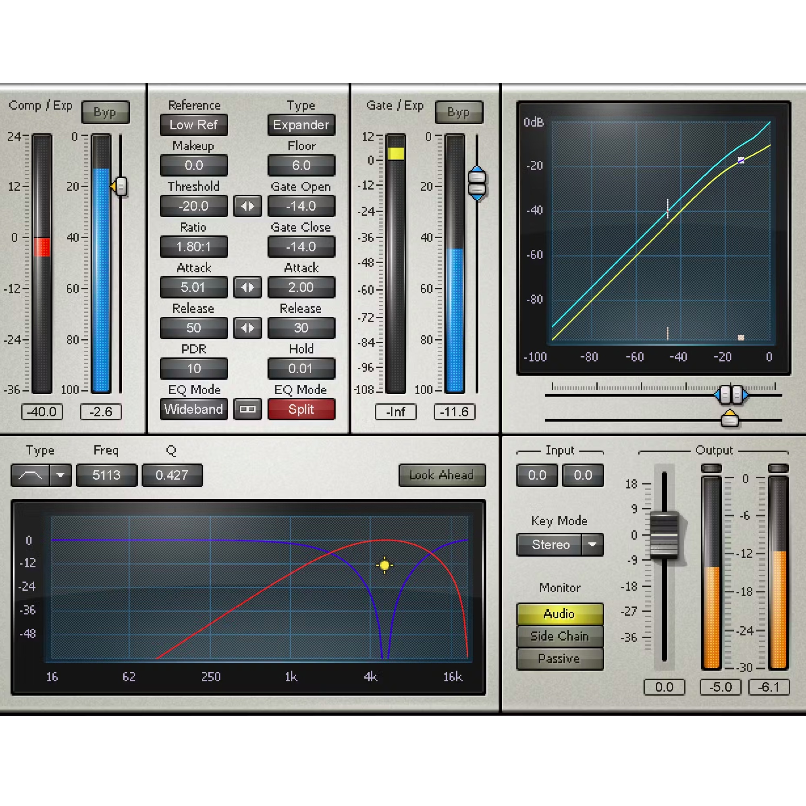The width and height of the screenshot is (806, 806).
Task: Click the Release link arrows icon
Action: pos(248,328)
